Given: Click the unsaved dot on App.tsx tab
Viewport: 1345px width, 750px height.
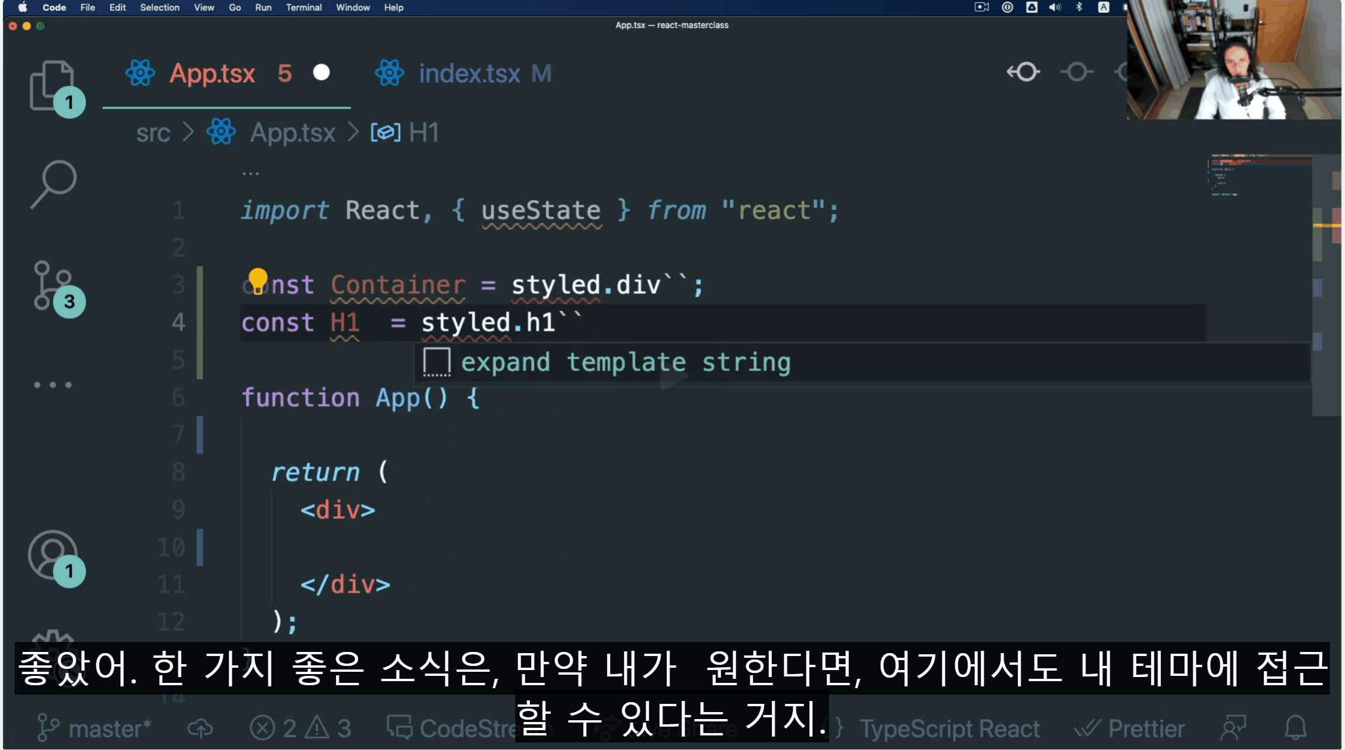Looking at the screenshot, I should pos(321,72).
